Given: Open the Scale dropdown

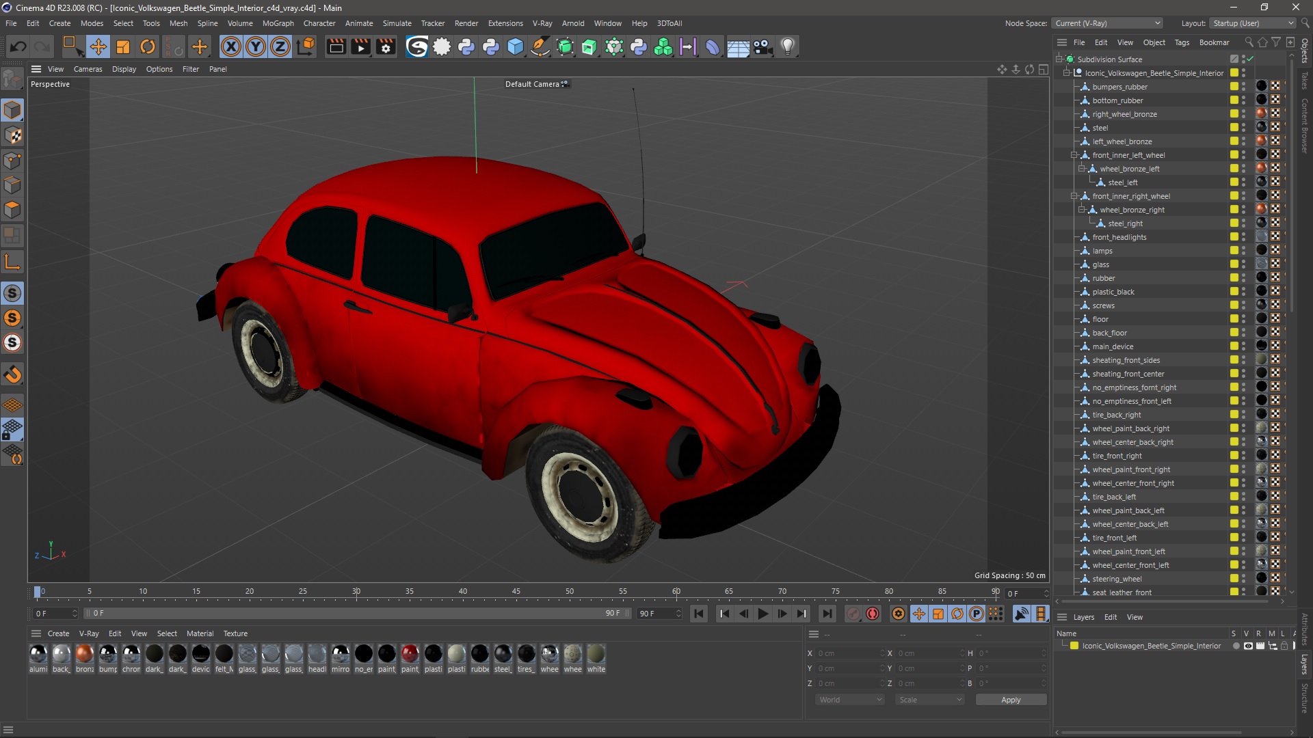Looking at the screenshot, I should (930, 700).
